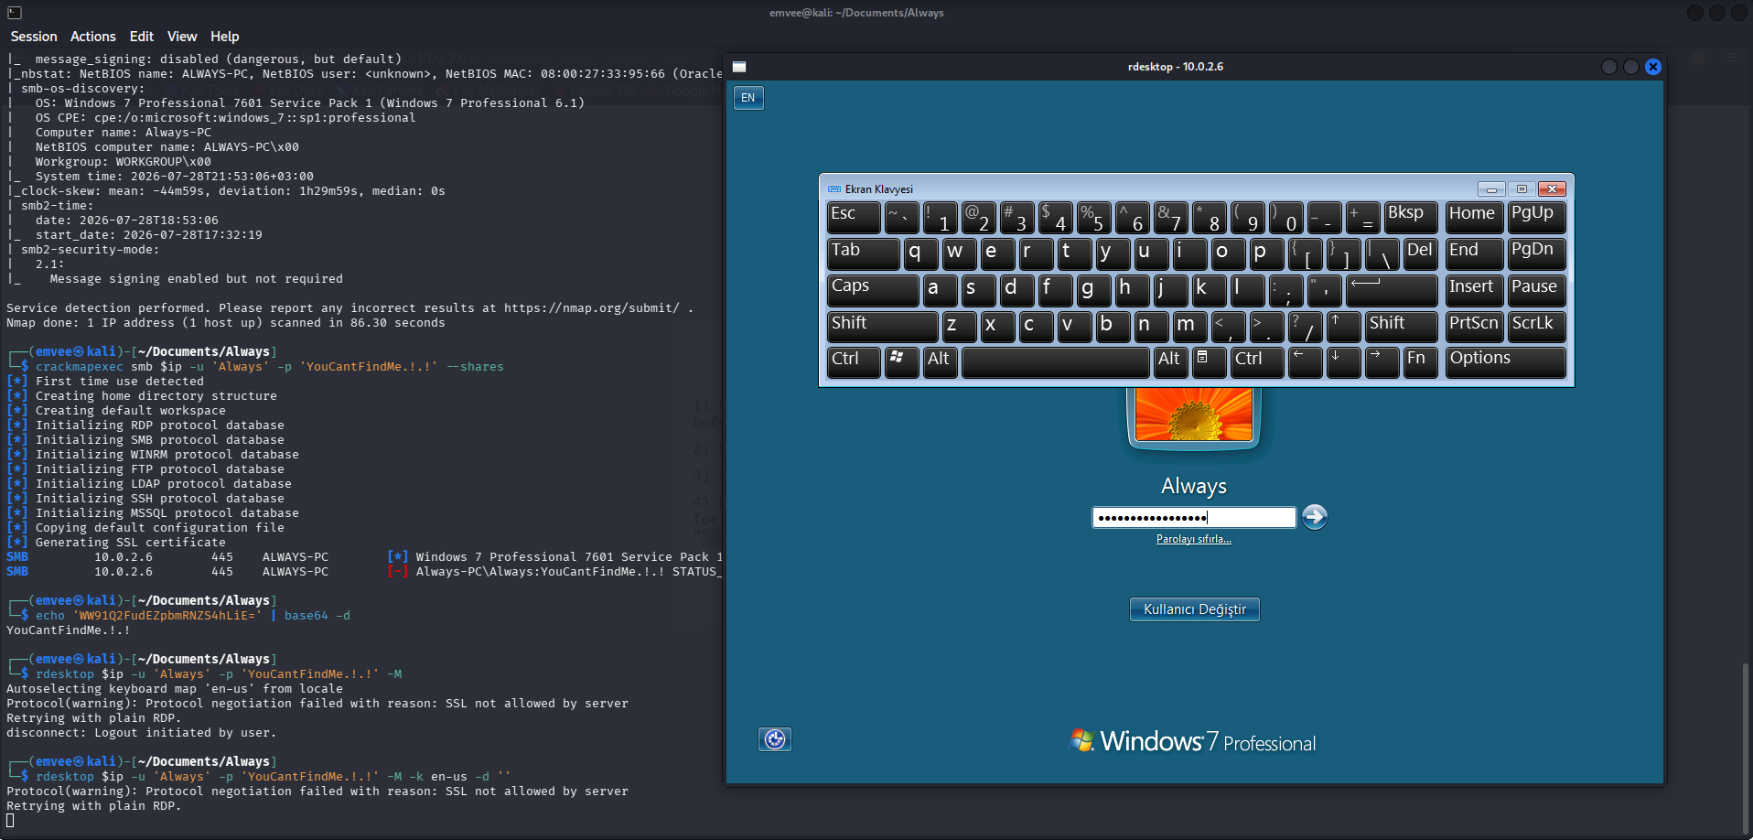This screenshot has height=840, width=1753.
Task: Open the EN language selector
Action: 748,98
